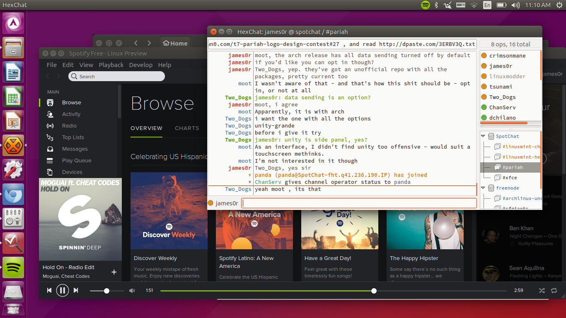Open Devices in Spotify sidebar
566x318 pixels.
(x=72, y=172)
